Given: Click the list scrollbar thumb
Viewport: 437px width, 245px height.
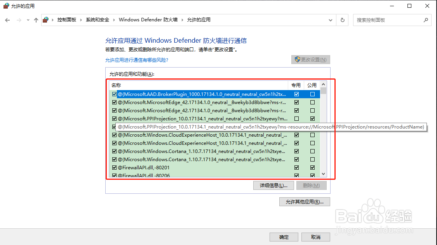Looking at the screenshot, I should tap(323, 91).
